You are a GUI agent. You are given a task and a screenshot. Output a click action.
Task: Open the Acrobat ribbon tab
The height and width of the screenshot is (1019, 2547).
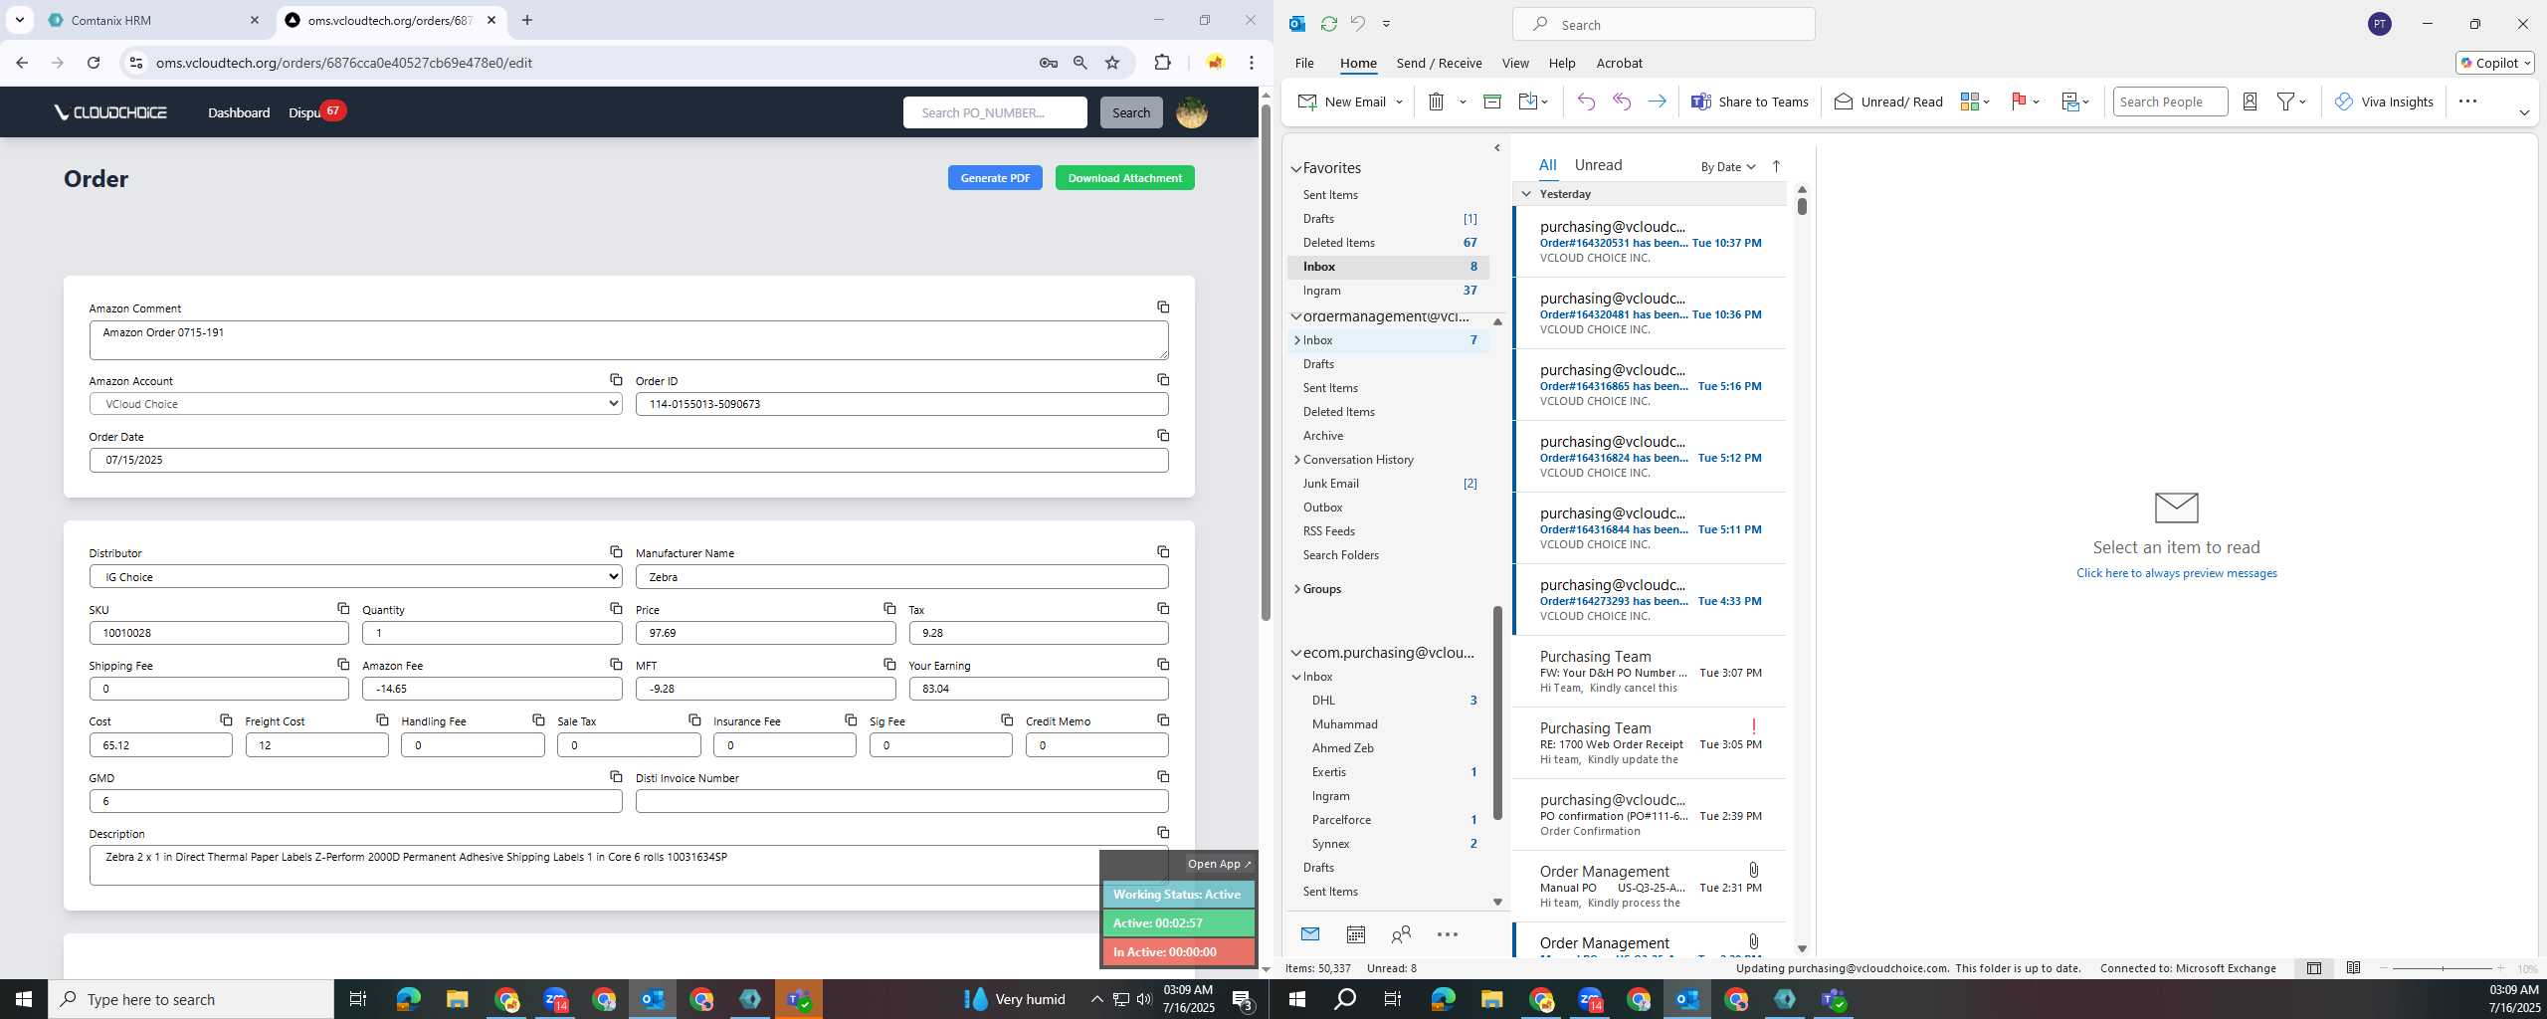(x=1619, y=63)
